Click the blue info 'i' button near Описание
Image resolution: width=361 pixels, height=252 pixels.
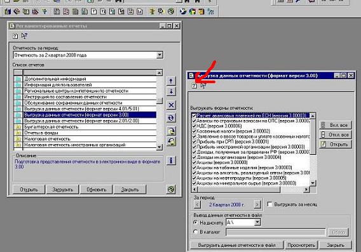(x=171, y=161)
